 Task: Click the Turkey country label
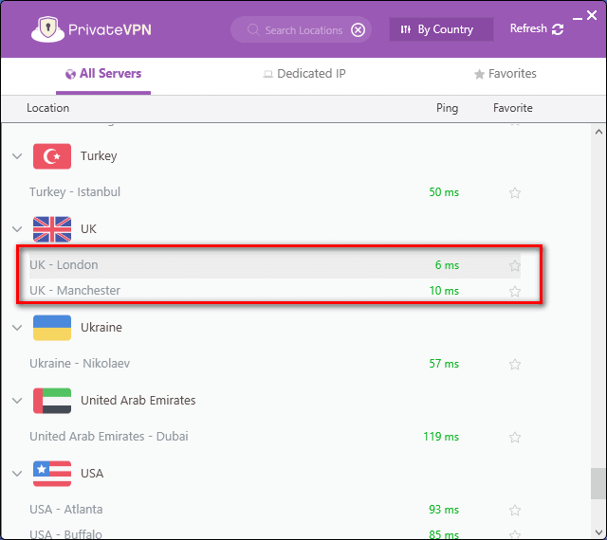(99, 156)
